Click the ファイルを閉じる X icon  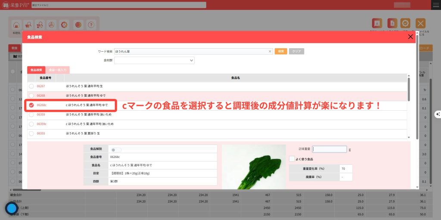(x=420, y=24)
